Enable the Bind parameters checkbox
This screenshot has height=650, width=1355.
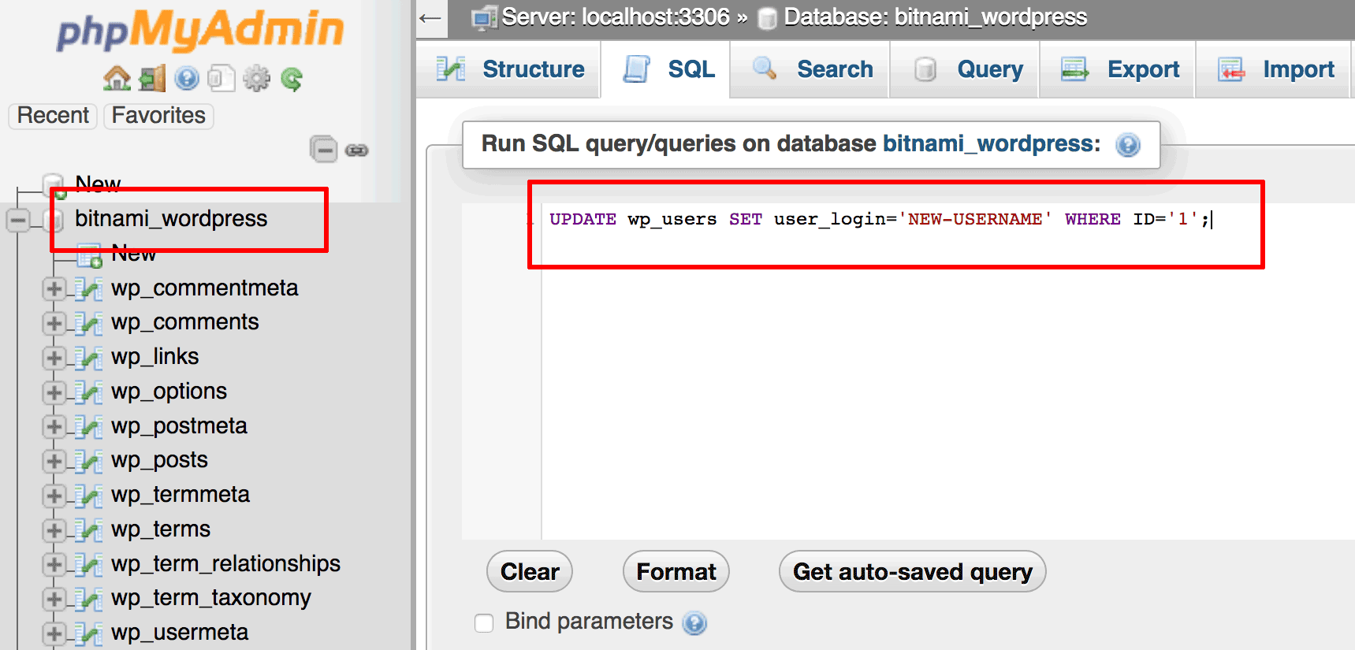[484, 622]
